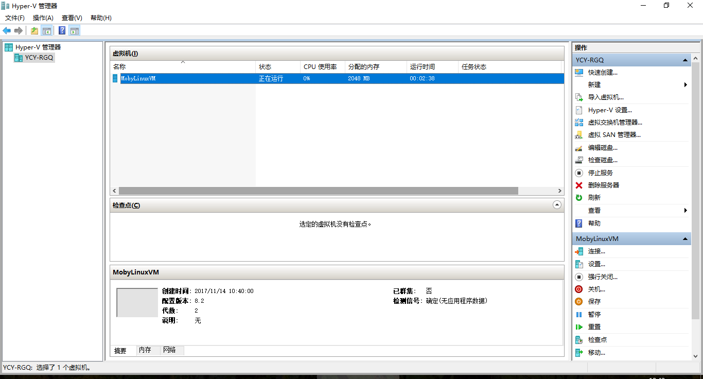703x379 pixels.
Task: Select Hyper-V 管理器 root tree node
Action: point(32,47)
